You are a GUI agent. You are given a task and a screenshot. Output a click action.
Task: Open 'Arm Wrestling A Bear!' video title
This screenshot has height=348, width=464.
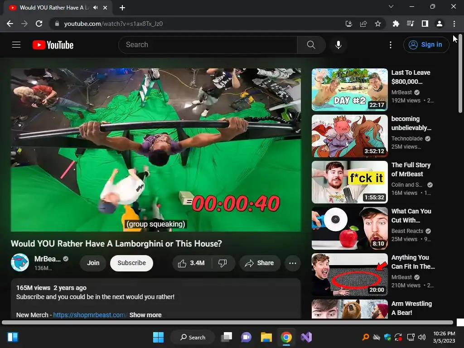pos(411,308)
